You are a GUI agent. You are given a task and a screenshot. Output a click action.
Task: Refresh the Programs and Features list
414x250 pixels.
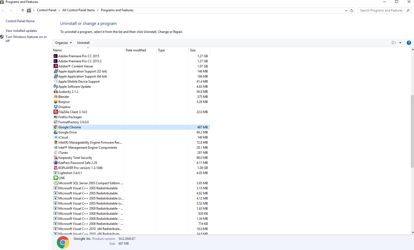[352, 10]
